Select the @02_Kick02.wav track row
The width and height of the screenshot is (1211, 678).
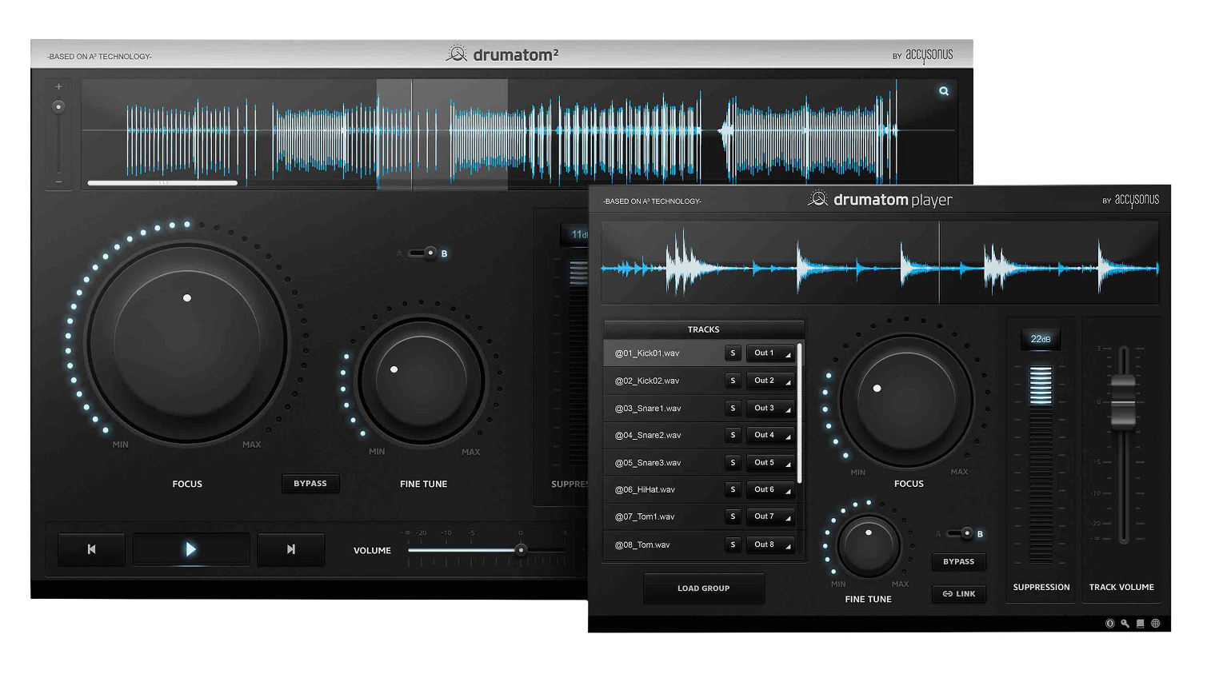(700, 381)
